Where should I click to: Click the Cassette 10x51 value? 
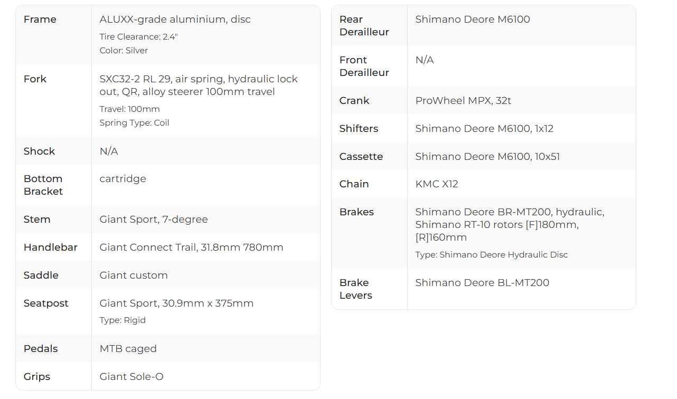487,157
